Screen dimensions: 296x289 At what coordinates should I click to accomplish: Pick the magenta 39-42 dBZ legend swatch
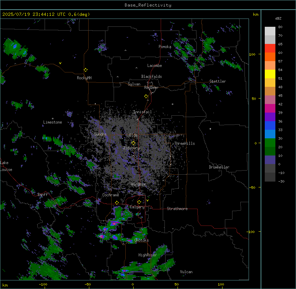tap(270, 108)
